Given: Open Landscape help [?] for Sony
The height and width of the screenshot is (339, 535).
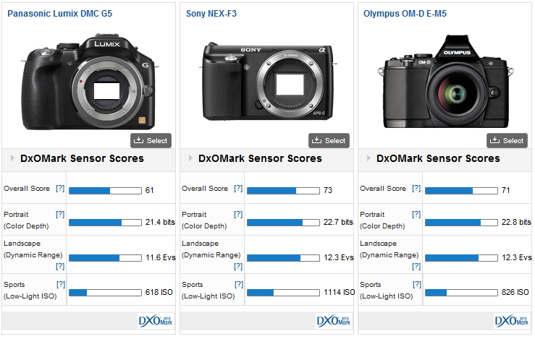Looking at the screenshot, I should click(x=238, y=267).
